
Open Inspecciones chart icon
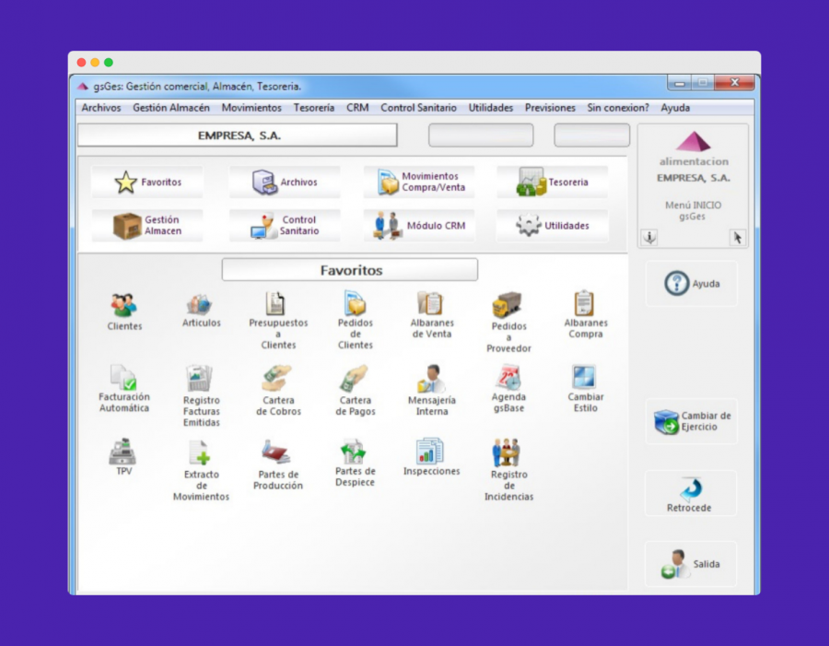431,457
